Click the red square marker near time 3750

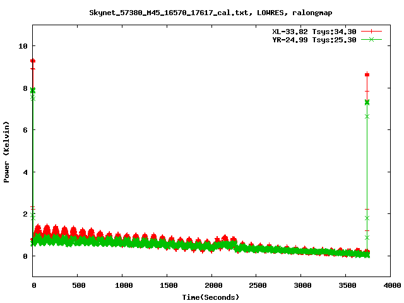(x=367, y=74)
